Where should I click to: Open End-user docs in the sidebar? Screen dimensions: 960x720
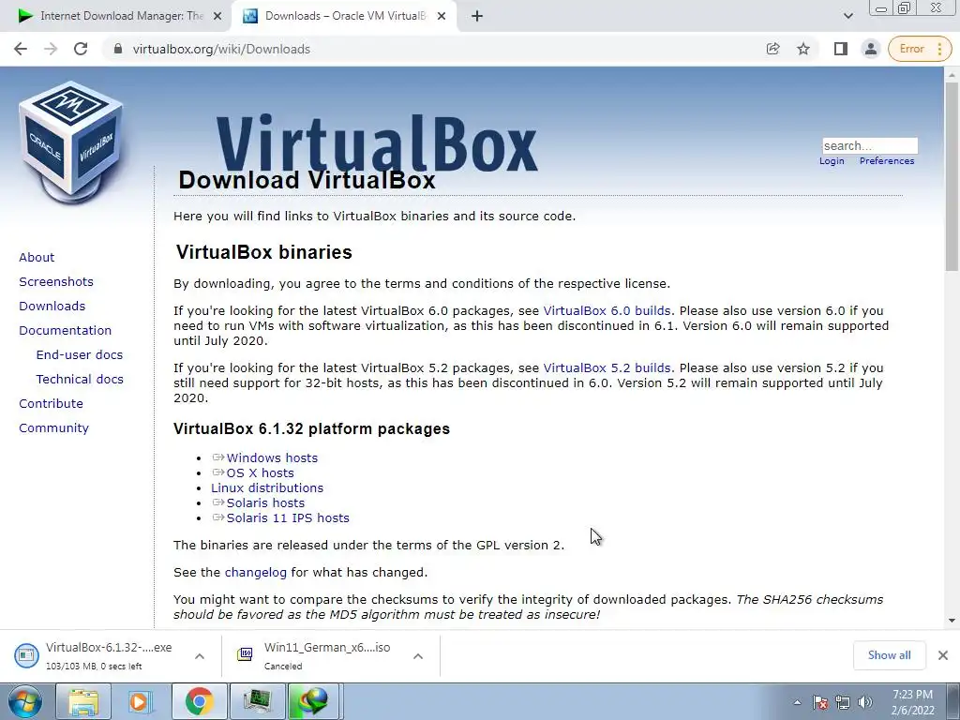(80, 355)
